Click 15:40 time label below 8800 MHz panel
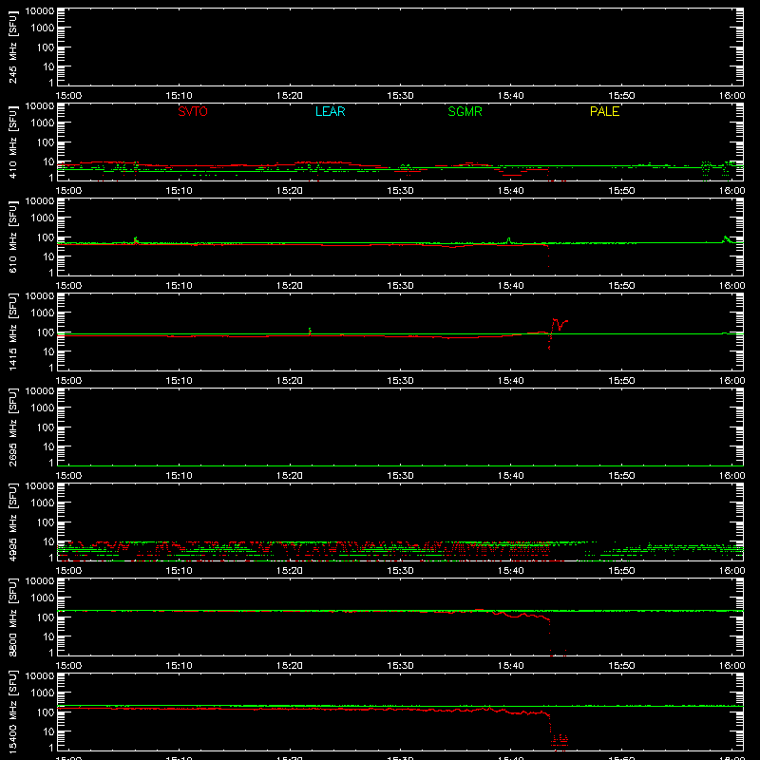Screen dimensions: 760x760 [511, 666]
